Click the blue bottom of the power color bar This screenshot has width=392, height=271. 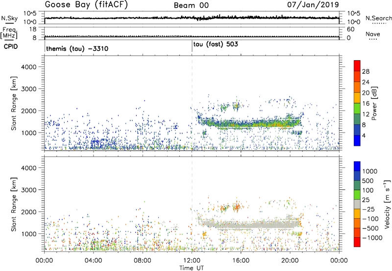(x=357, y=141)
